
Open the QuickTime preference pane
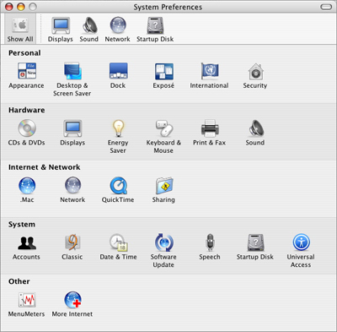coord(118,190)
